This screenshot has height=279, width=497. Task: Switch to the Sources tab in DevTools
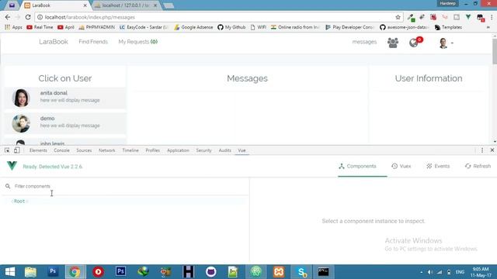pos(84,150)
